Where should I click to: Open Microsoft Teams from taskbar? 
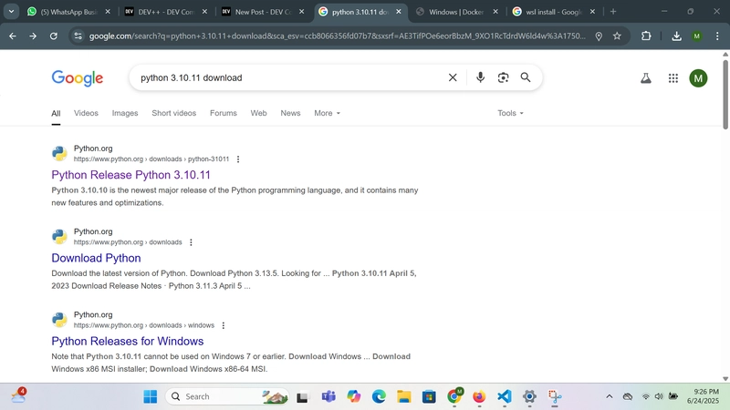coord(328,396)
